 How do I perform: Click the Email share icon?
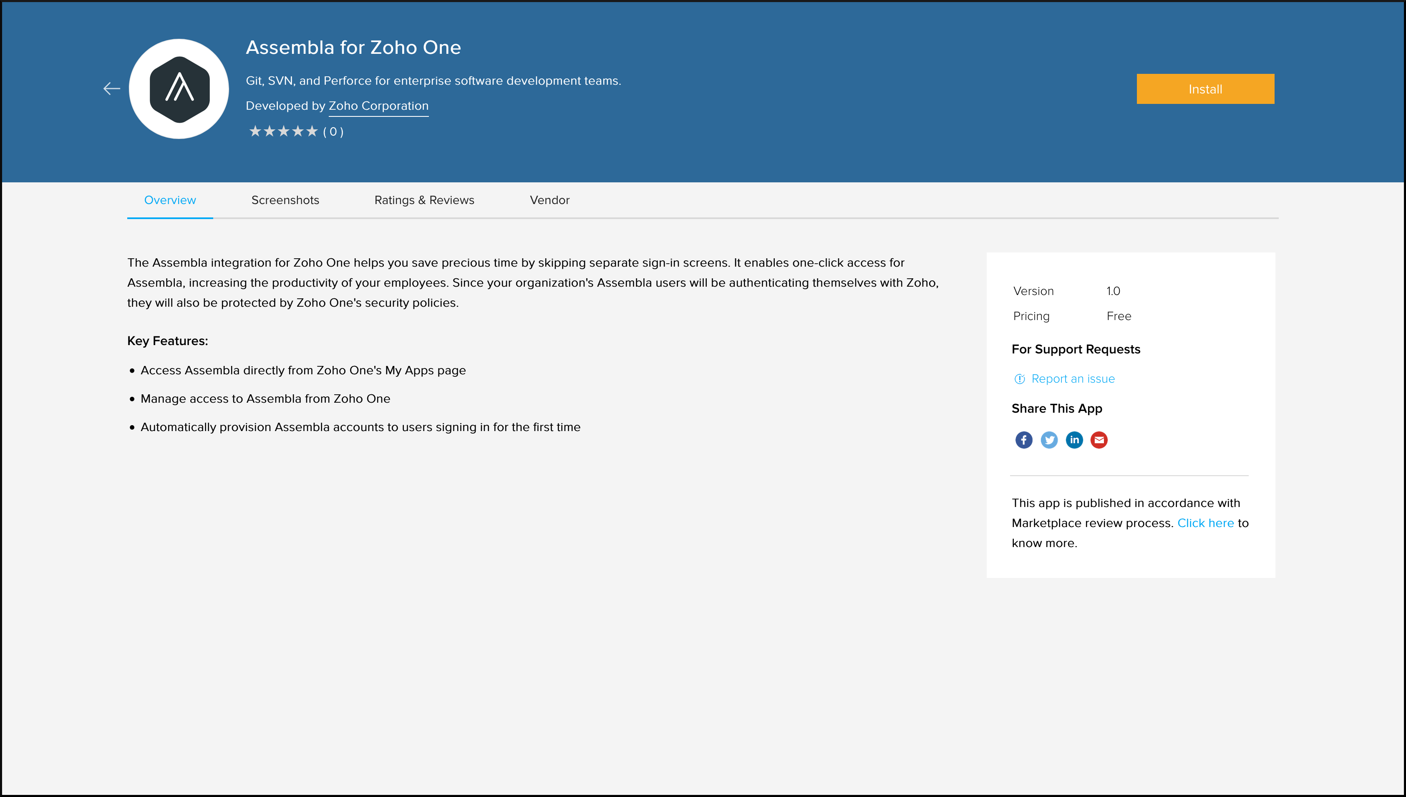pos(1099,439)
